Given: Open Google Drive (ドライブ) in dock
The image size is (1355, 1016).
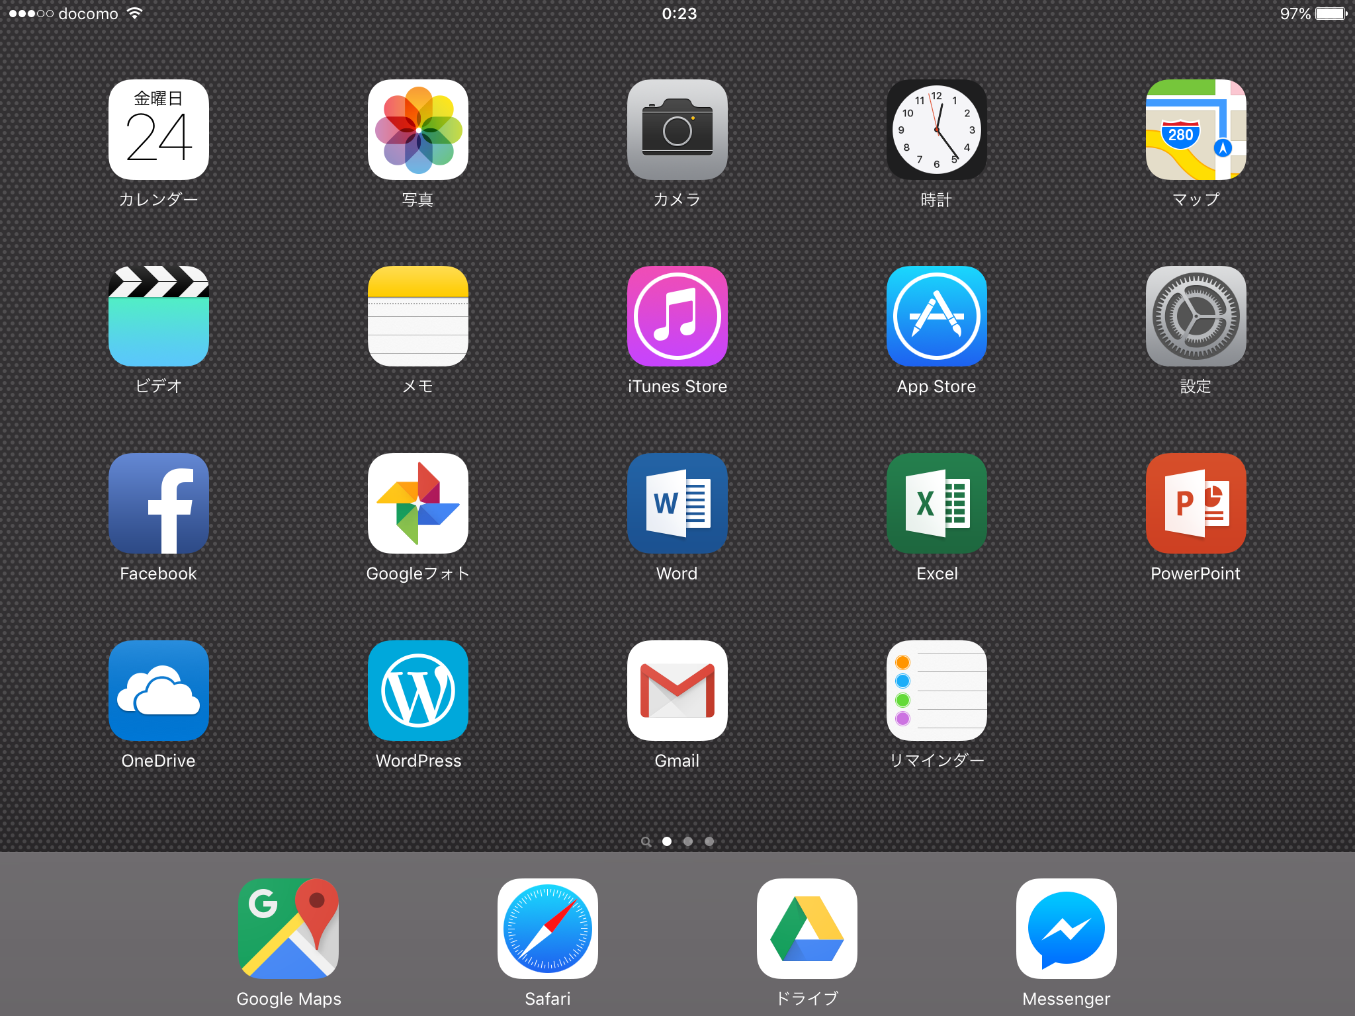Looking at the screenshot, I should point(807,929).
